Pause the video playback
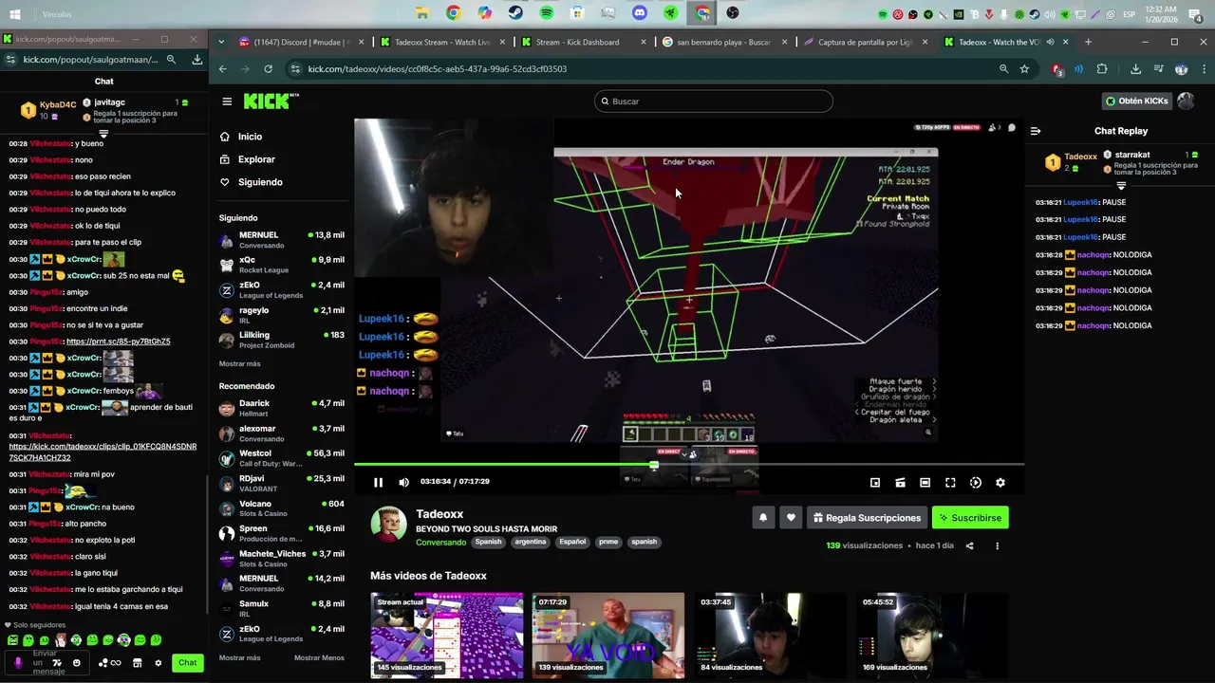This screenshot has height=683, width=1215. [378, 483]
